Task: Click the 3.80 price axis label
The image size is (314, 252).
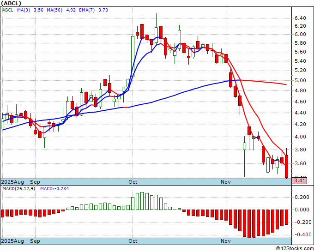Action: click(x=300, y=150)
